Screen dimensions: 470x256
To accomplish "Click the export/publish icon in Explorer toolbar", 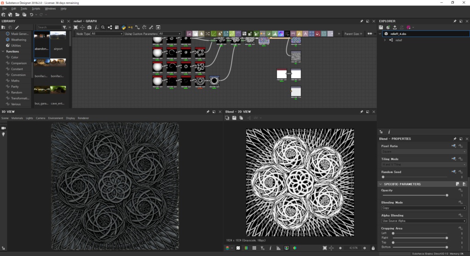I will pyautogui.click(x=395, y=27).
